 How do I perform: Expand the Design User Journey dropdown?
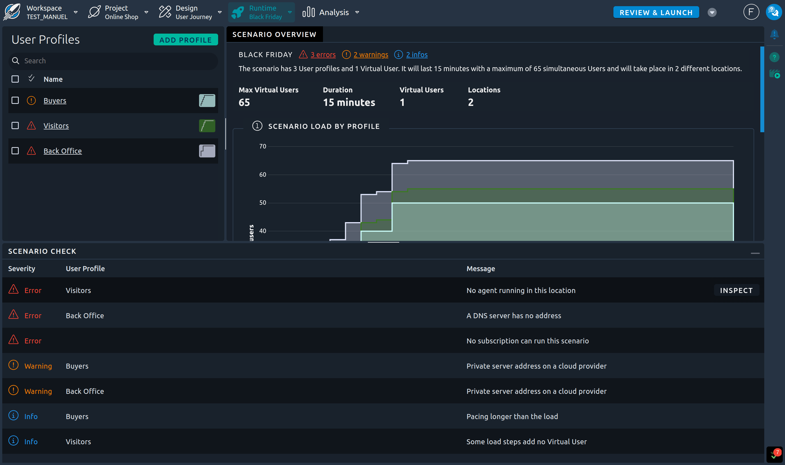[220, 12]
